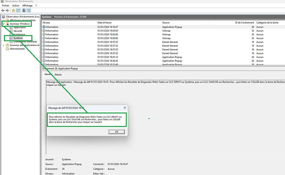Viewport: 285px width, 175px height.
Task: Click the Observateur d'événements (Local) root icon
Action: pyautogui.click(x=3, y=17)
